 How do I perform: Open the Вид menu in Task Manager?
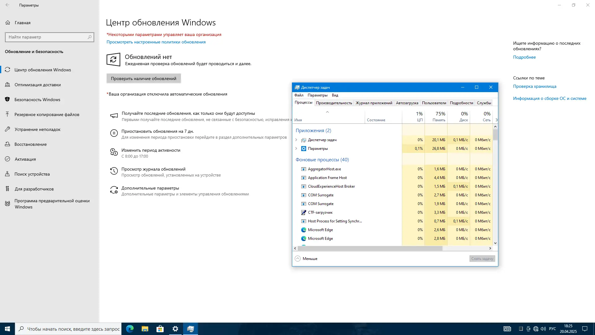(335, 95)
